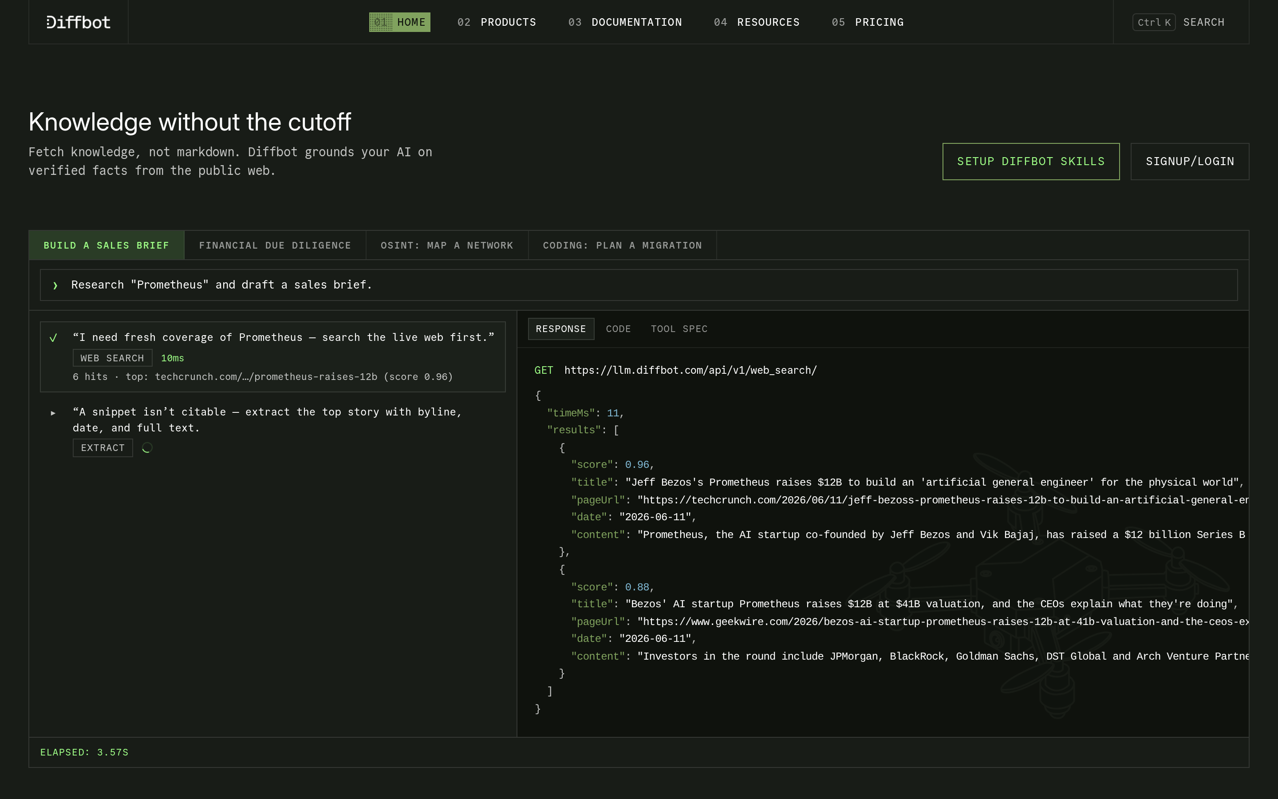The height and width of the screenshot is (799, 1278).
Task: Click the Diffbot logo
Action: pyautogui.click(x=78, y=22)
